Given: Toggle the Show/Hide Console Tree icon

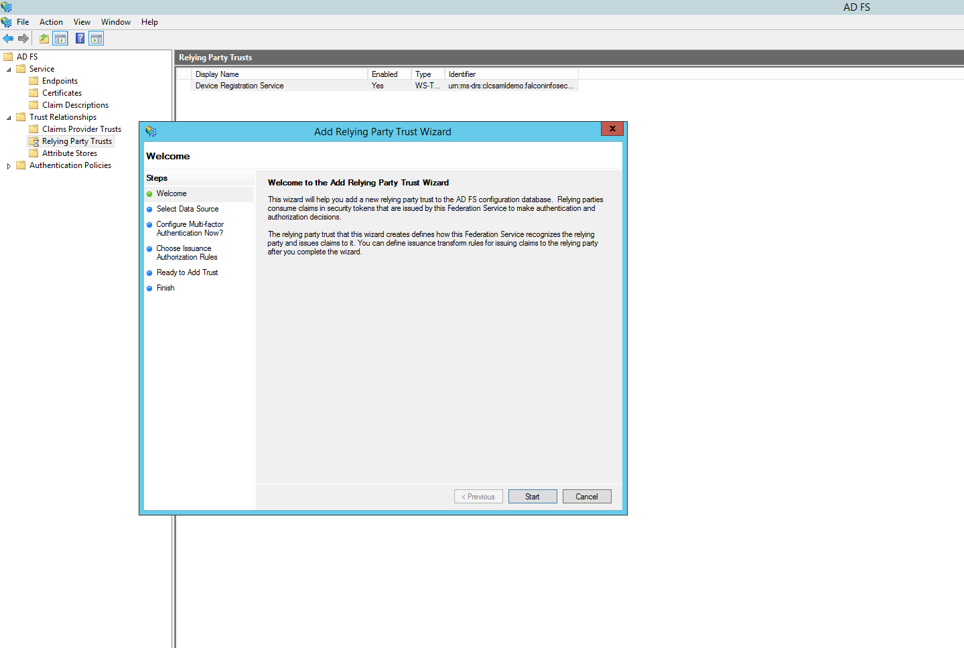Looking at the screenshot, I should coord(60,39).
